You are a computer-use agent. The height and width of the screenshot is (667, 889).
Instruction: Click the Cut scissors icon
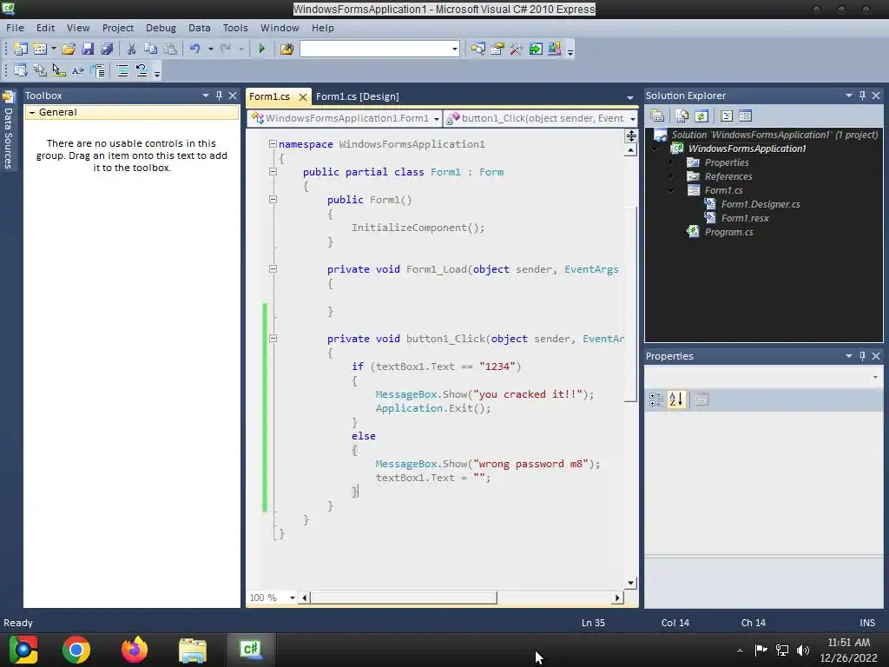pos(132,49)
